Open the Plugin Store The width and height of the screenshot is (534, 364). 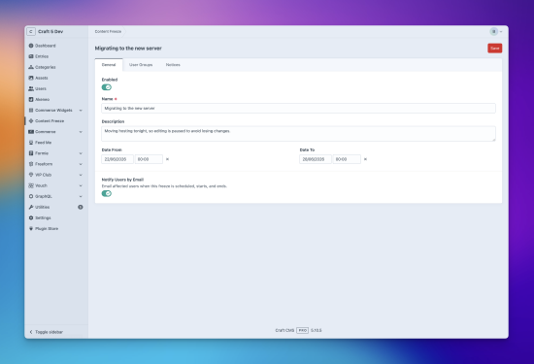(44, 228)
